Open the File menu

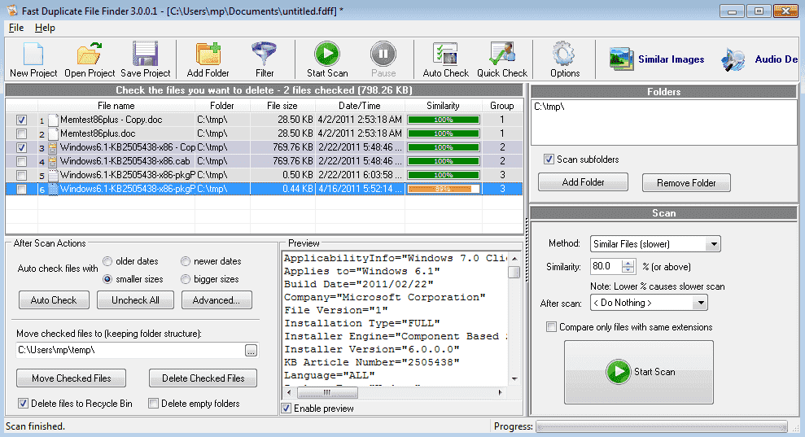click(x=16, y=28)
